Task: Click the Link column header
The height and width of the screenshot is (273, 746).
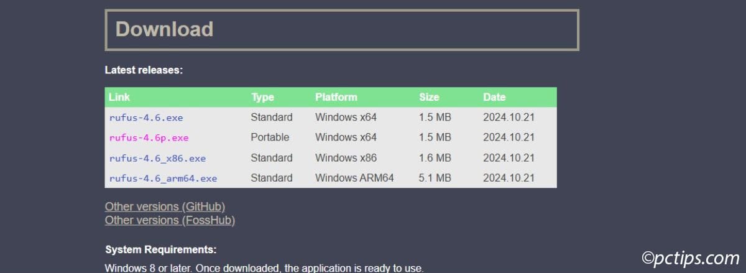Action: [x=119, y=97]
